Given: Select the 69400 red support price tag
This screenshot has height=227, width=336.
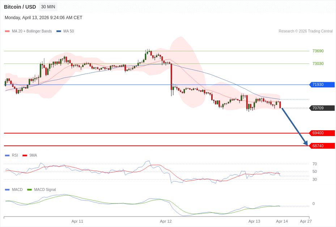Looking at the screenshot, I should (322, 133).
